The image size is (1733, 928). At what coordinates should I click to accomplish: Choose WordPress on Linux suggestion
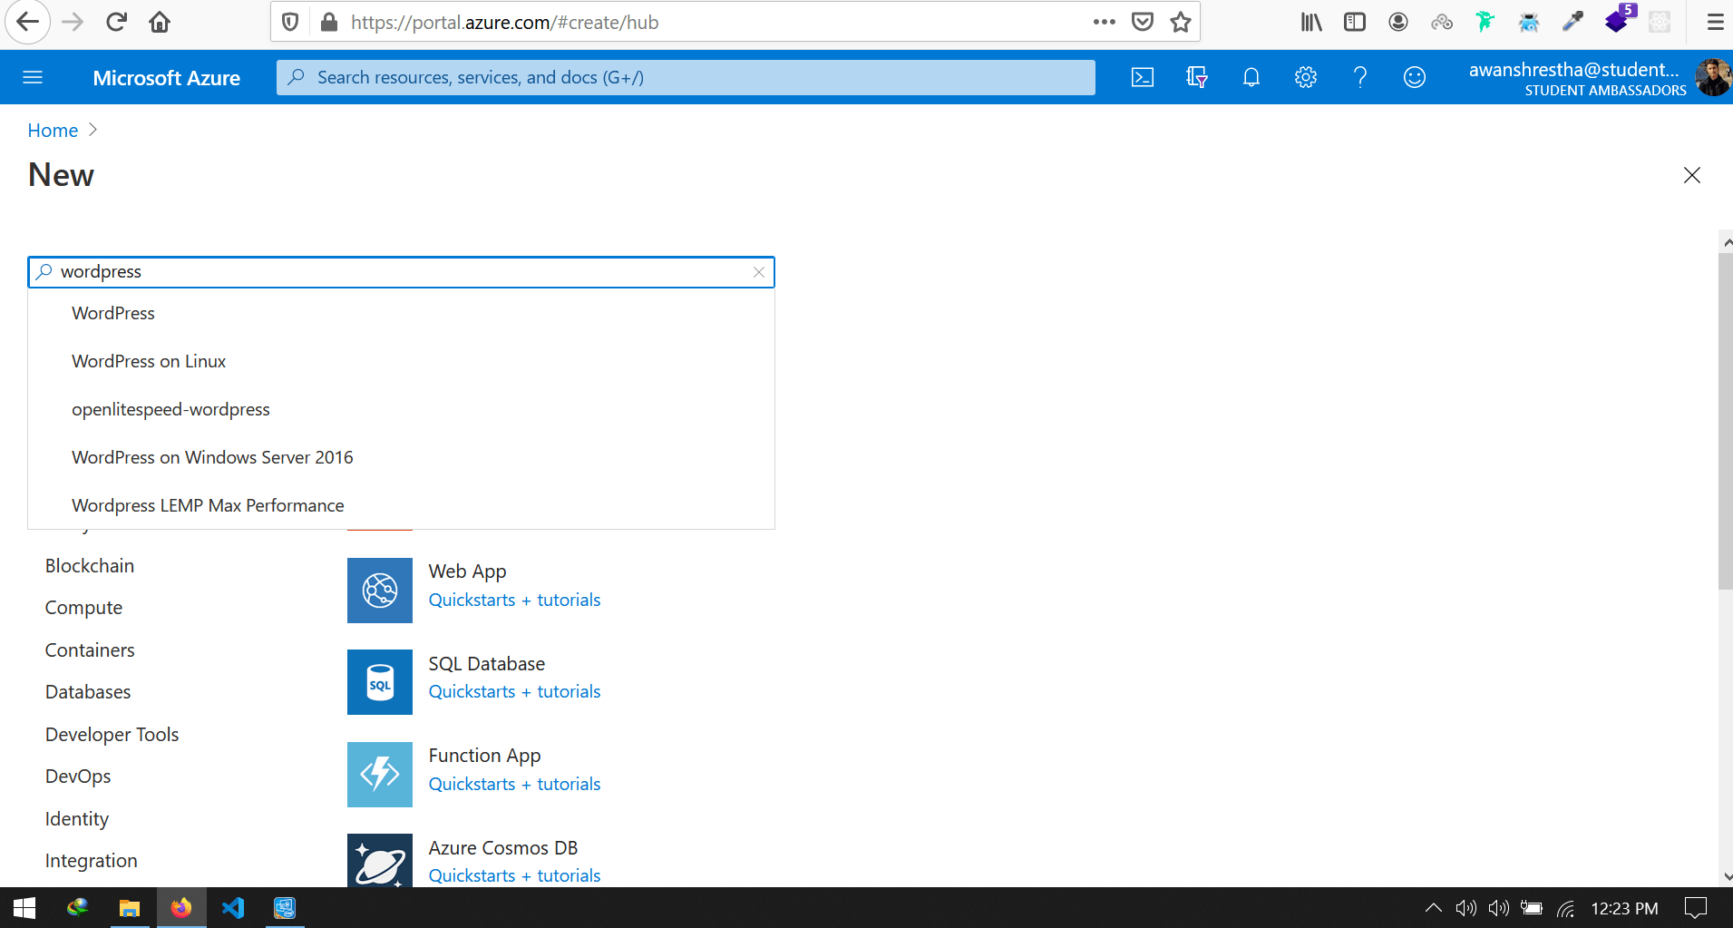point(148,360)
